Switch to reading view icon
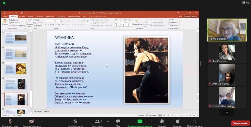Image resolution: width=251 pixels, height=127 pixels. [x=168, y=115]
